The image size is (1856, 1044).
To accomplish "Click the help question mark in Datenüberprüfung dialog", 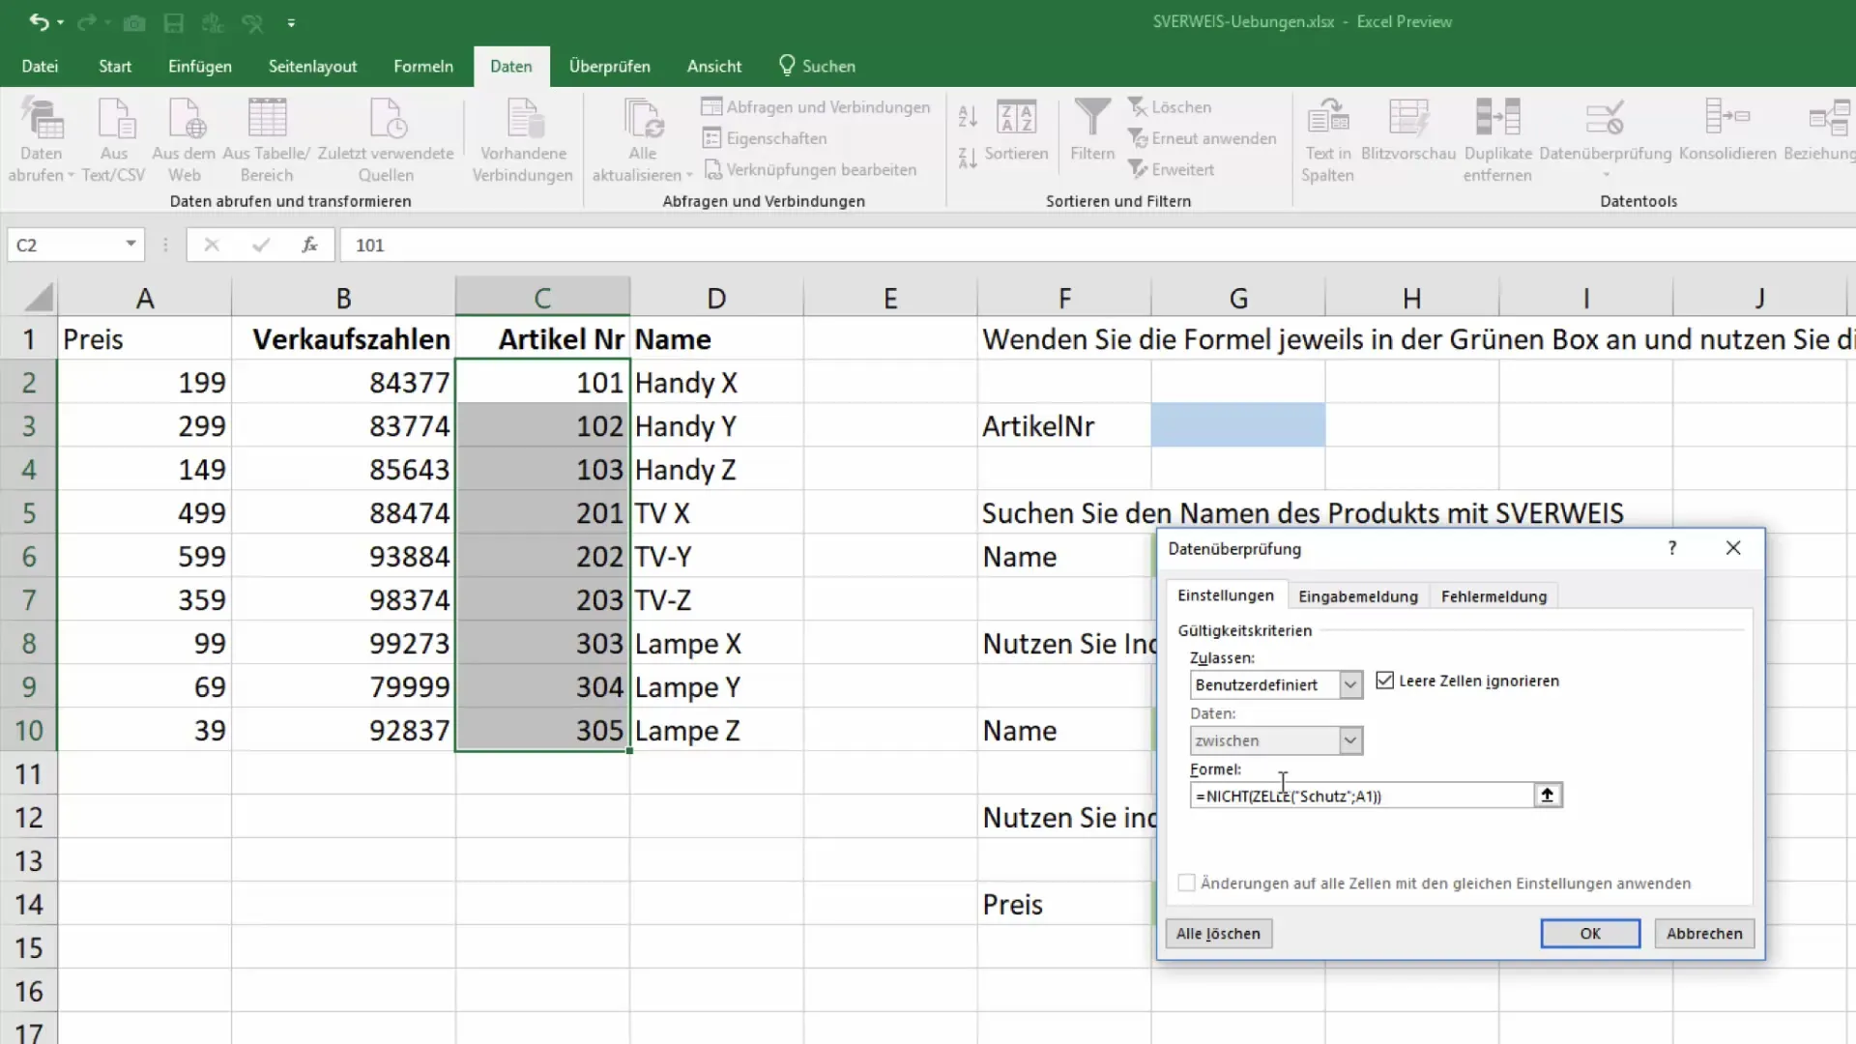I will coord(1671,548).
